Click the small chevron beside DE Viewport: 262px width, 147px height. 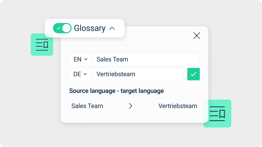click(85, 74)
